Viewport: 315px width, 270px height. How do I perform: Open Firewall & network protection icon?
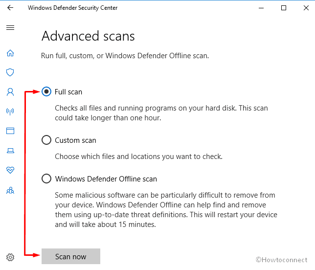[x=10, y=112]
